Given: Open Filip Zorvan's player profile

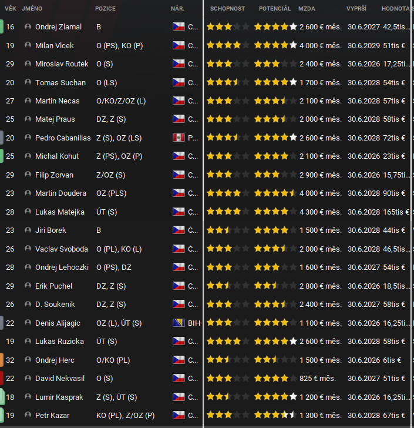Looking at the screenshot, I should 54,175.
